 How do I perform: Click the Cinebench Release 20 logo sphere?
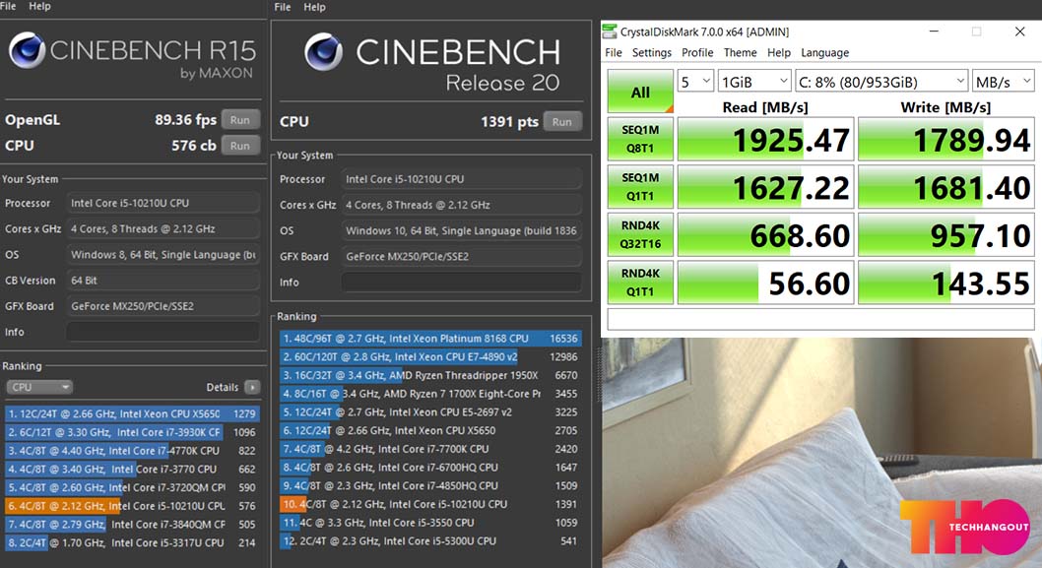(324, 52)
